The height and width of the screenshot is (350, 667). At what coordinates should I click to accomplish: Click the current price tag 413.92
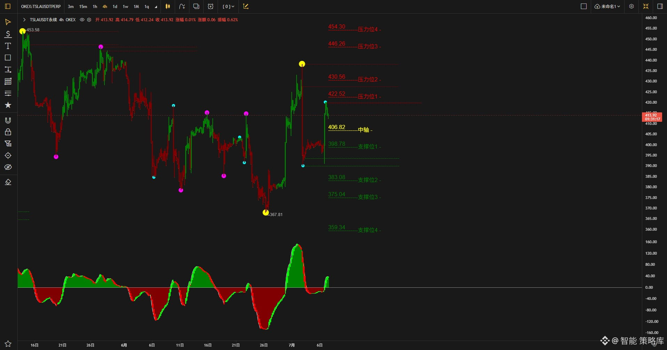pyautogui.click(x=652, y=117)
